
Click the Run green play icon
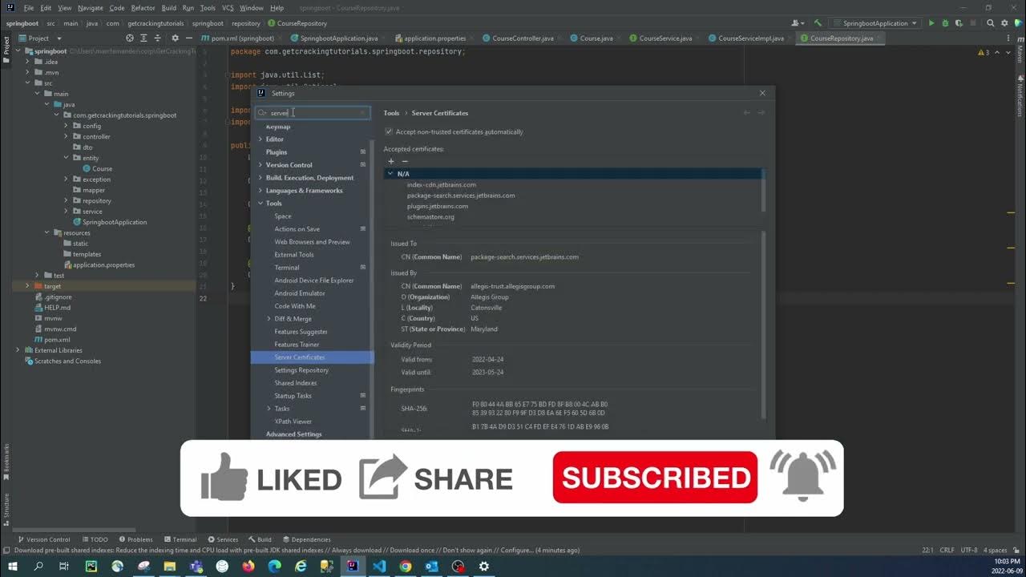tap(931, 23)
